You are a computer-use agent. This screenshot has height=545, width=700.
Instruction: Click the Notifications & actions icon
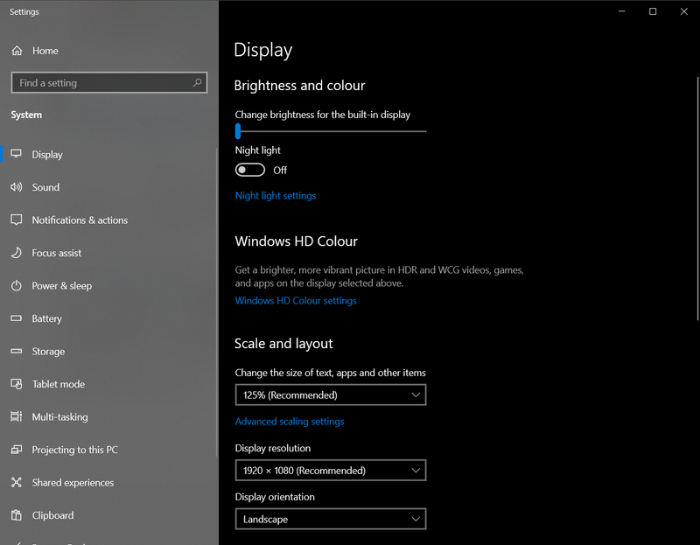pos(16,220)
